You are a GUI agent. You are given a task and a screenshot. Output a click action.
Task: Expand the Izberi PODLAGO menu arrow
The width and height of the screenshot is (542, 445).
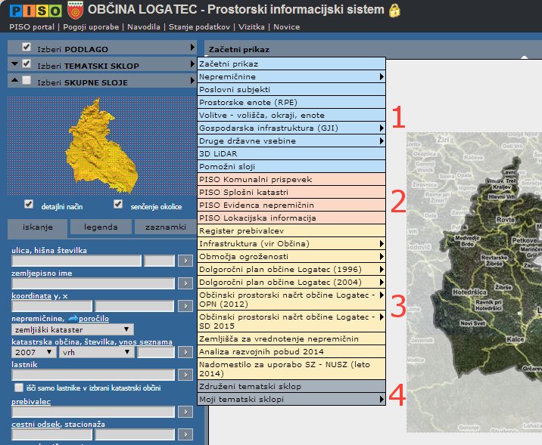point(192,48)
